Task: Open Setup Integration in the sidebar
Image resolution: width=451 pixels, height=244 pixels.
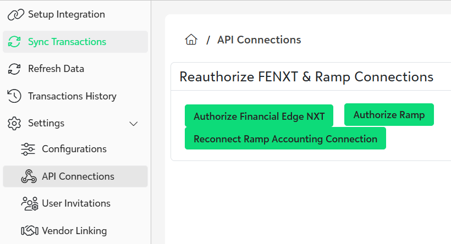Action: coord(75,14)
